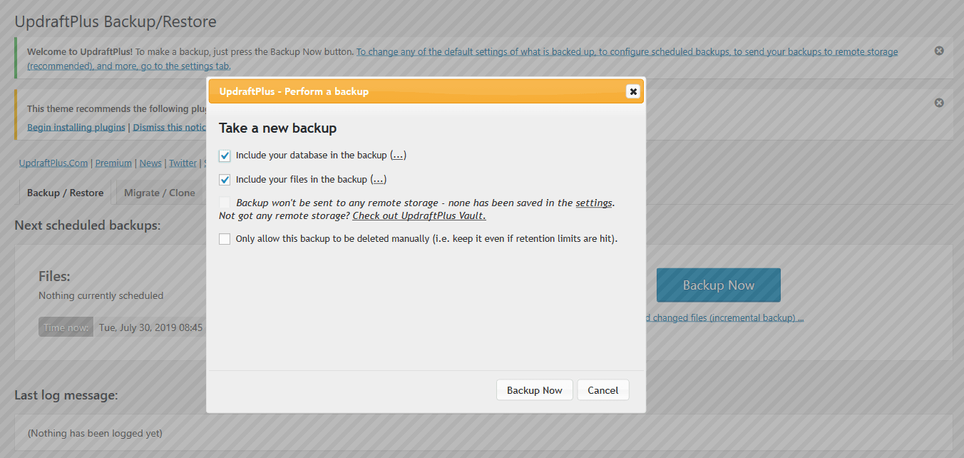Click Backup Now in the dialog footer

[x=534, y=390]
